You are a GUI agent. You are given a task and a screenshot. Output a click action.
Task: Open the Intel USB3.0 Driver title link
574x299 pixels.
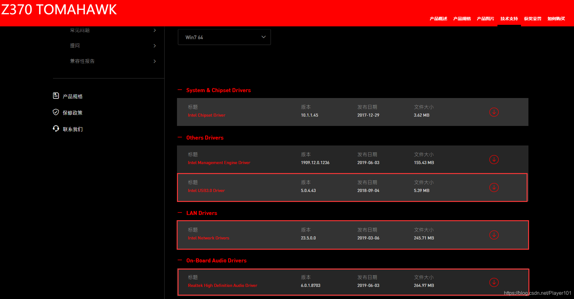(x=206, y=190)
